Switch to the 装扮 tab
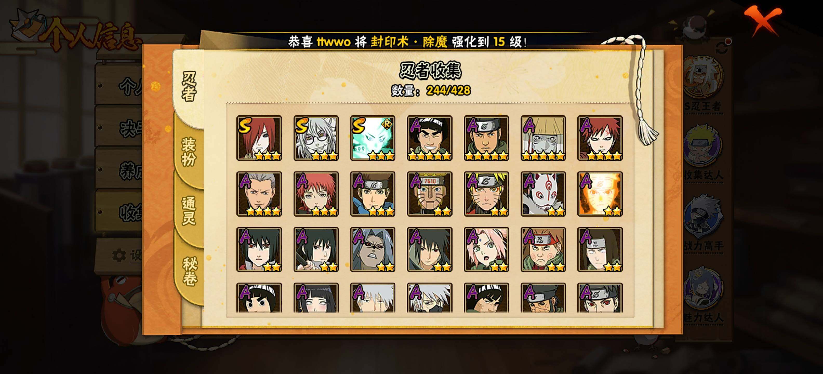 [x=189, y=152]
